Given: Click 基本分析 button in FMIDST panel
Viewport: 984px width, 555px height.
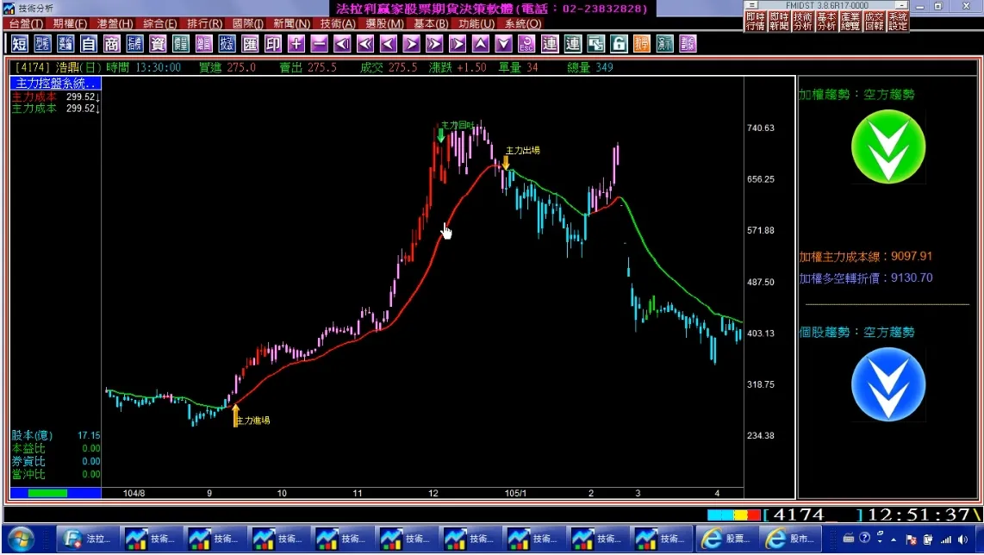Looking at the screenshot, I should pyautogui.click(x=826, y=22).
